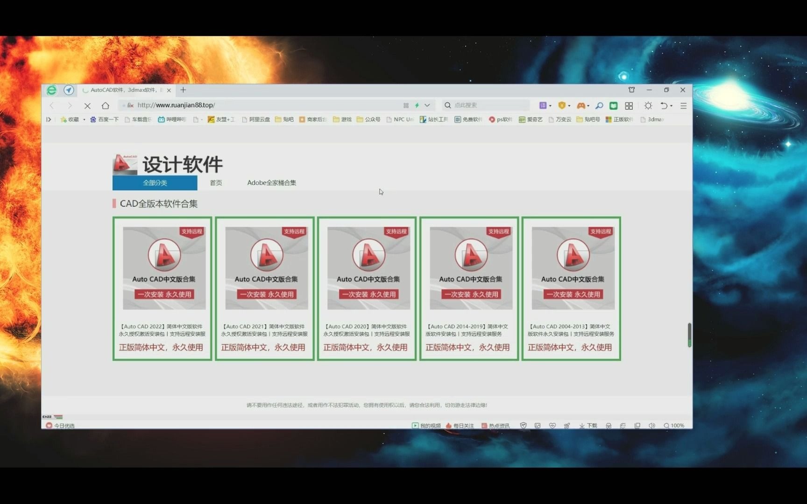
Task: Click the compass navigation icon beside browser logo
Action: (x=69, y=90)
